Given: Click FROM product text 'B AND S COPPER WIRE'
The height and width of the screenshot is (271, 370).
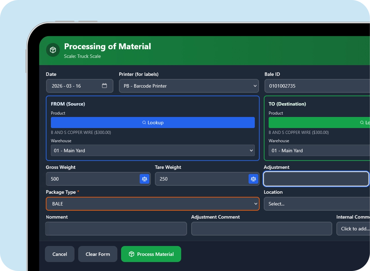Looking at the screenshot, I should pyautogui.click(x=81, y=133).
